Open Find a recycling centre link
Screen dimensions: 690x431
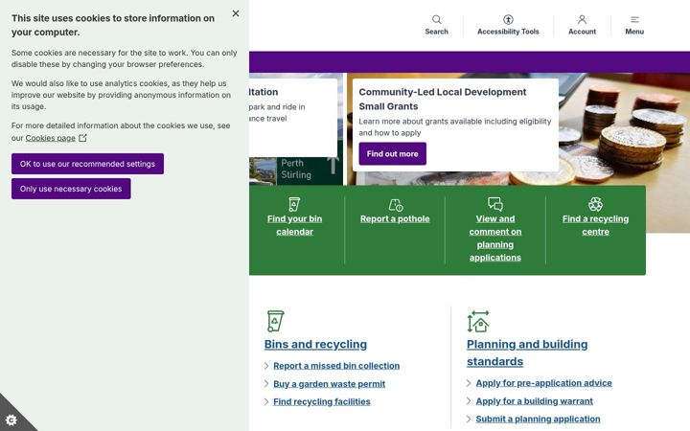[595, 225]
